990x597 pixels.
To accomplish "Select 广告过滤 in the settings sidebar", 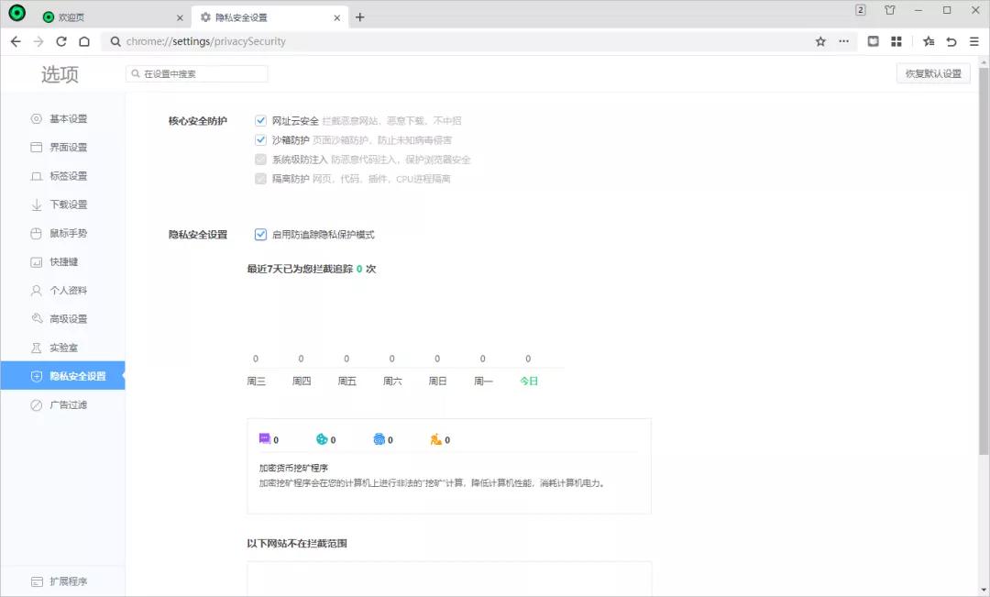I will click(x=64, y=404).
